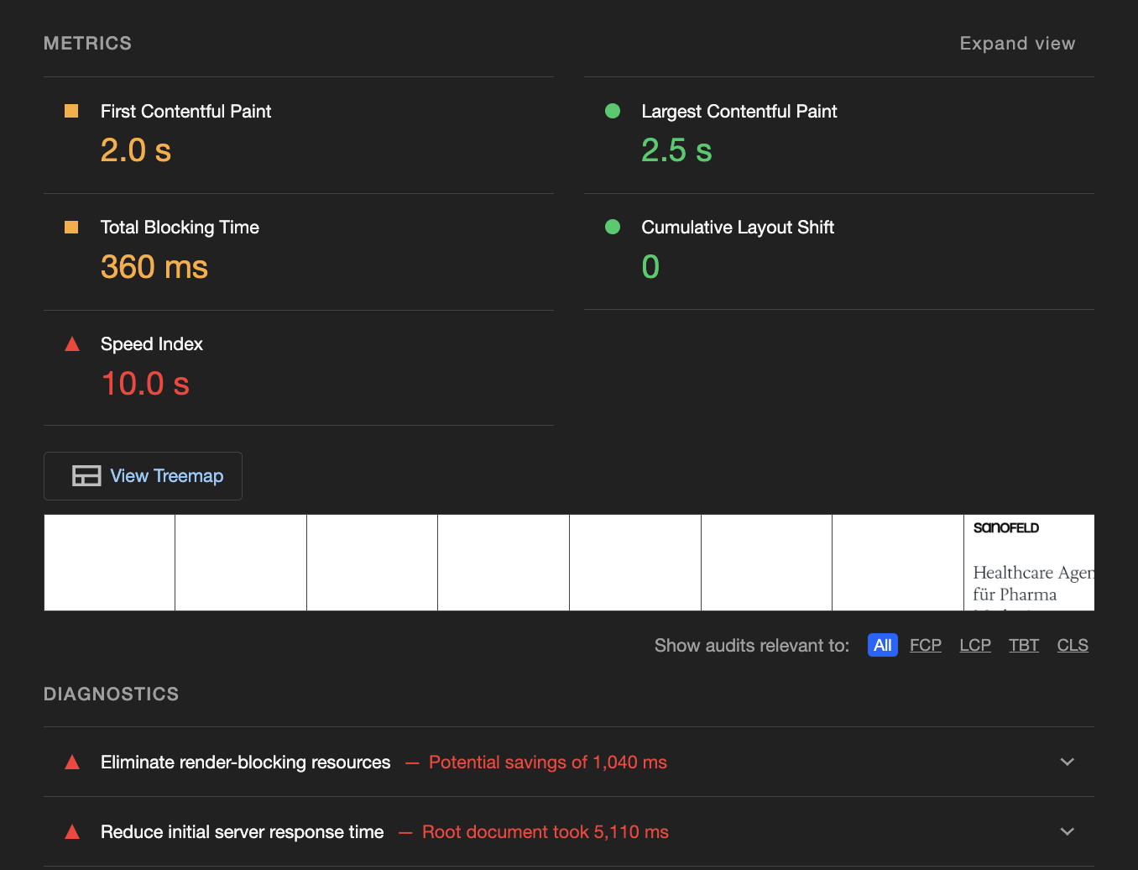Viewport: 1138px width, 870px height.
Task: Click the orange square icon beside First Contentful Paint
Action: (x=71, y=111)
